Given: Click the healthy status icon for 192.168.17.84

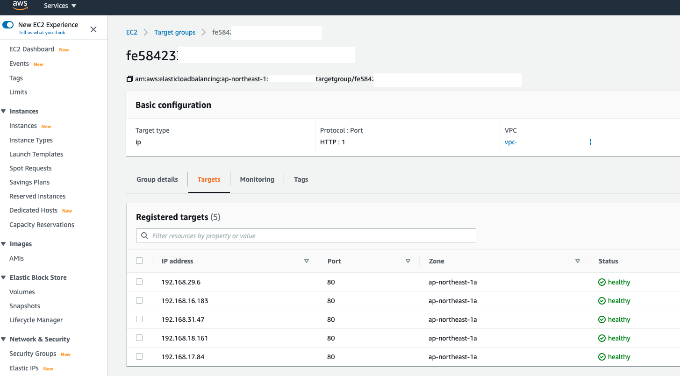Looking at the screenshot, I should click(x=602, y=356).
